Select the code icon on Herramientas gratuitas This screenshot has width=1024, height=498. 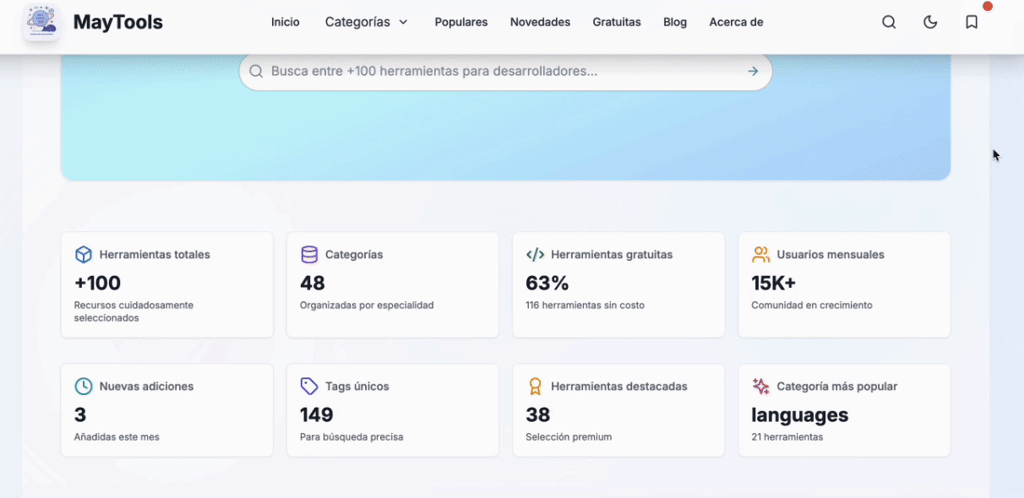[x=535, y=254]
